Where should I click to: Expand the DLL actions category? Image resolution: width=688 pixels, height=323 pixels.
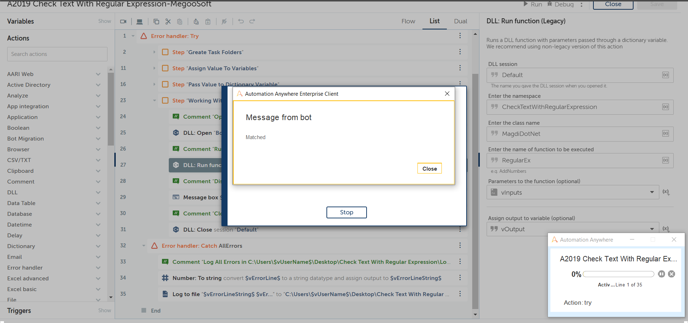(98, 193)
